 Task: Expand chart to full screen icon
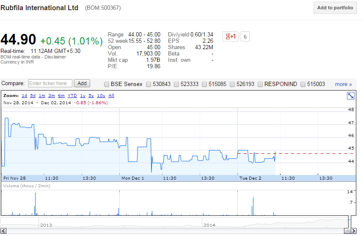[350, 96]
